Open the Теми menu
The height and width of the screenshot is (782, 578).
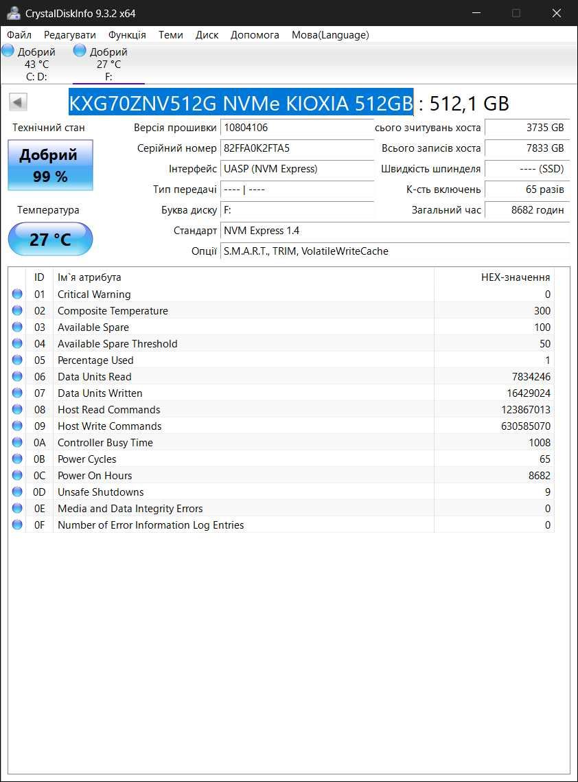click(x=170, y=35)
